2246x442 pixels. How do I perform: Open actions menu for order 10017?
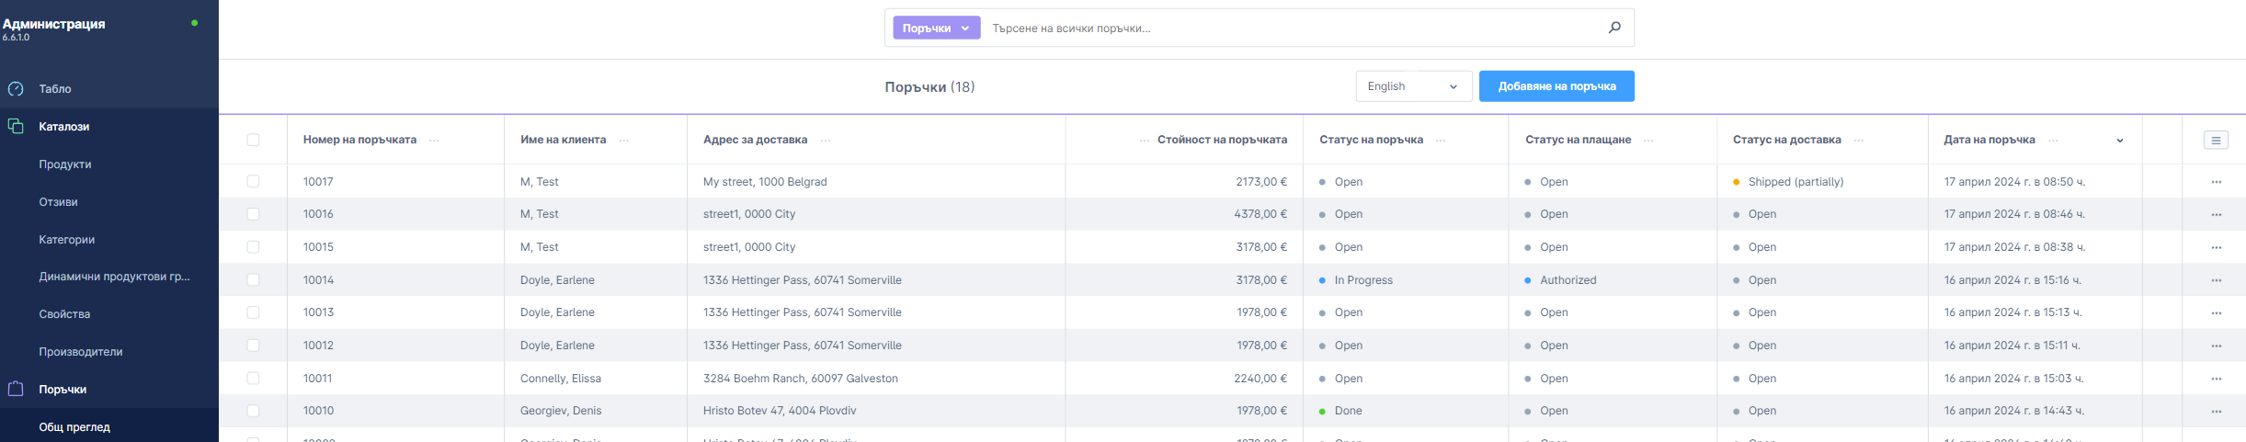pyautogui.click(x=2216, y=182)
